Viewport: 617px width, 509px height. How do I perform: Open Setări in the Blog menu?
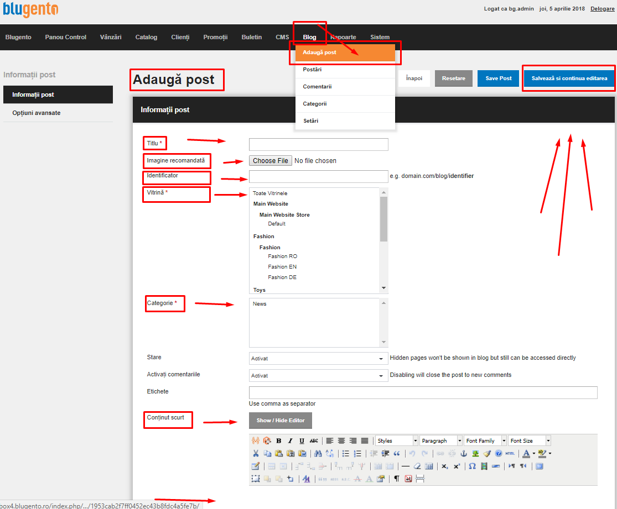[345, 120]
